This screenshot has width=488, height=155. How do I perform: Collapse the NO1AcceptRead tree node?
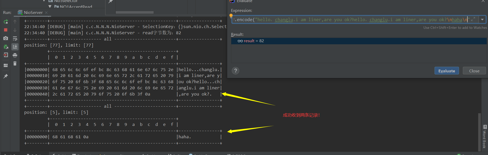click(50, 6)
